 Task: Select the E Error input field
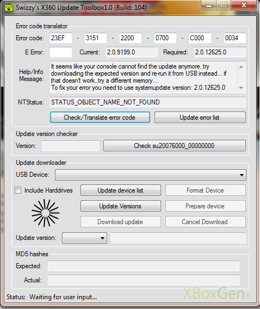[61, 52]
